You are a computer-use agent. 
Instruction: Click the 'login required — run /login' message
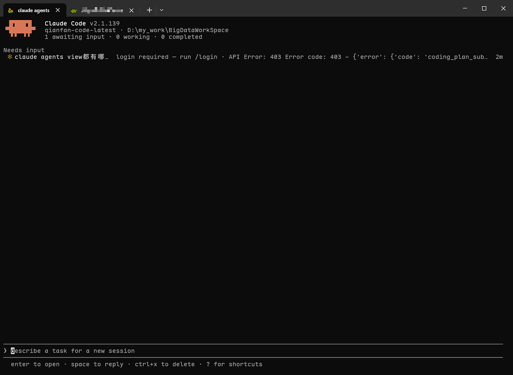(x=167, y=57)
